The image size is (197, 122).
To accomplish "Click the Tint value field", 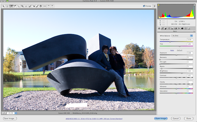I will click(x=190, y=44).
